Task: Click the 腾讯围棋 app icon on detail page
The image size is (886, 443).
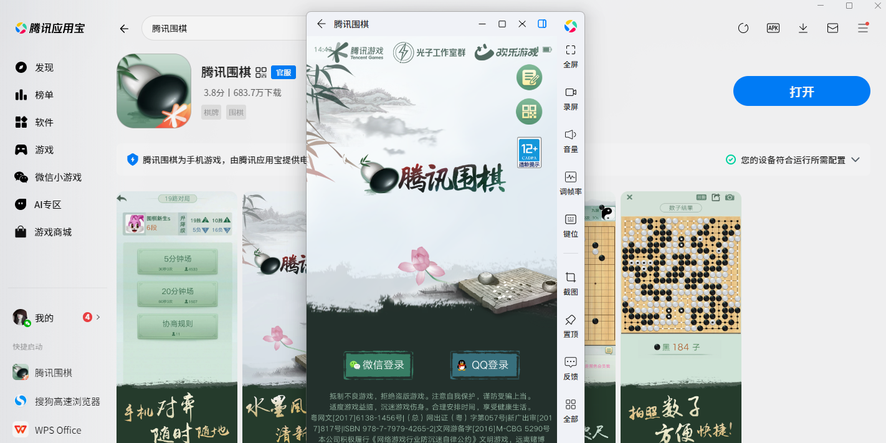Action: (x=154, y=91)
